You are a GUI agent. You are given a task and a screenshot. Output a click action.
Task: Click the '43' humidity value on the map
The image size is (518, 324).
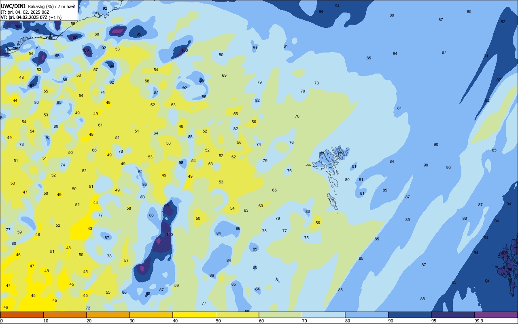(x=90, y=229)
